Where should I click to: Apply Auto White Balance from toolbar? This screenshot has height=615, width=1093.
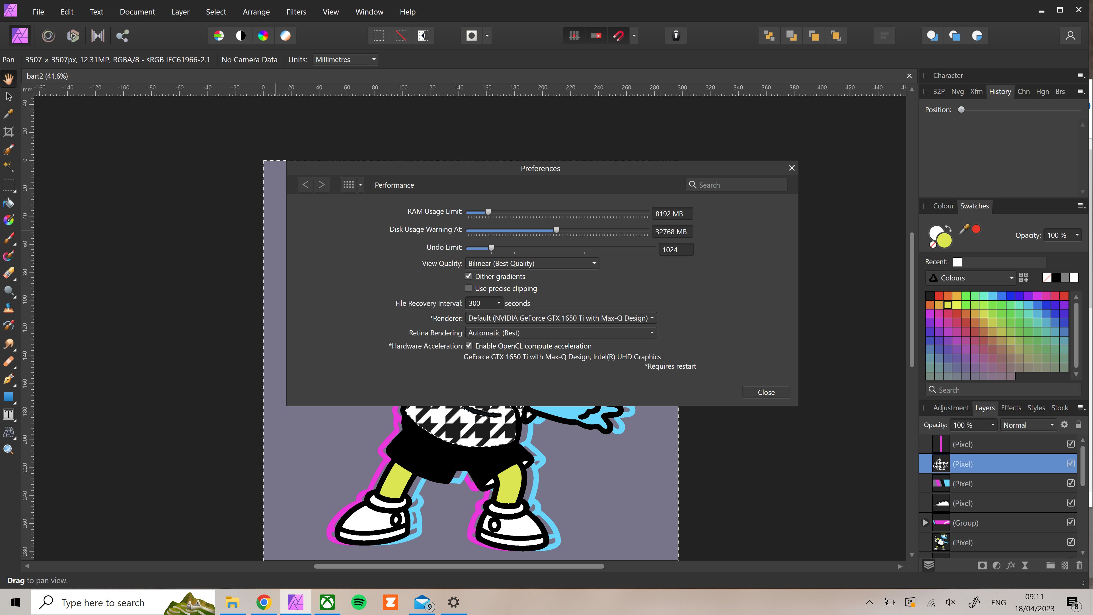coord(285,36)
